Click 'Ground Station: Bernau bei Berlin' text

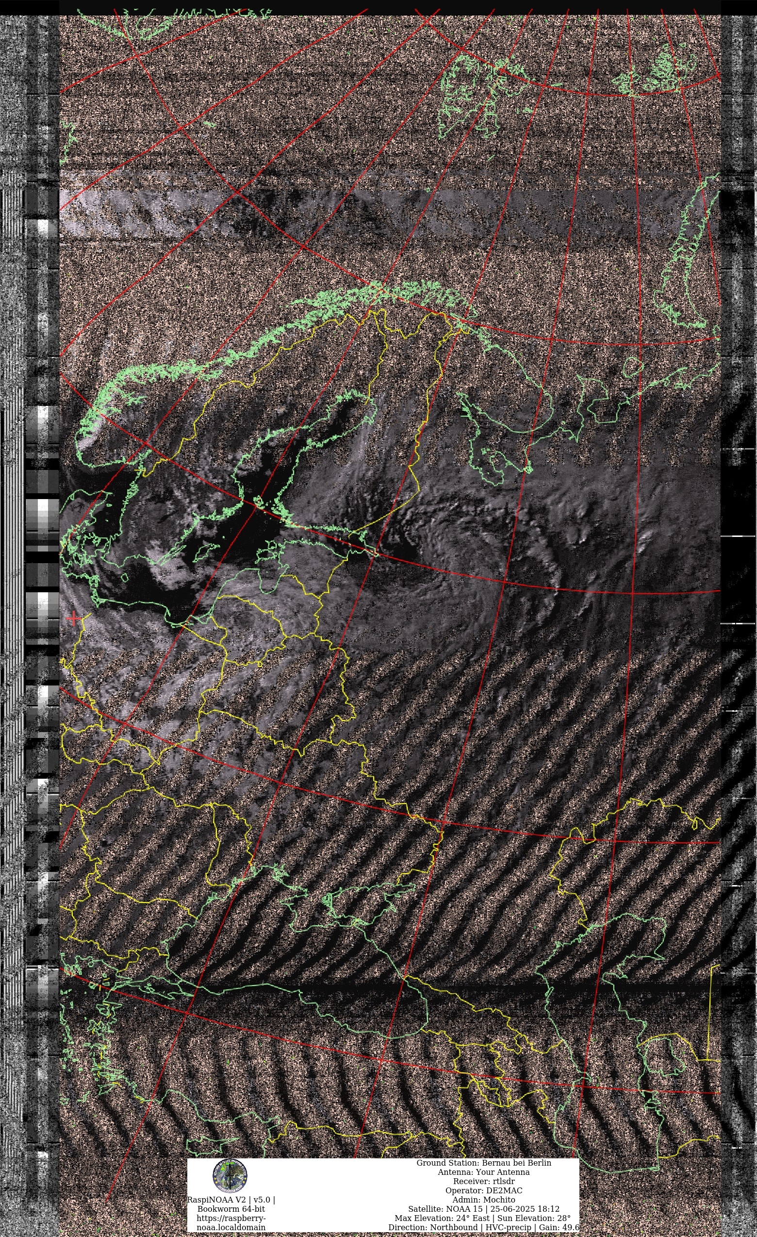(x=484, y=1163)
